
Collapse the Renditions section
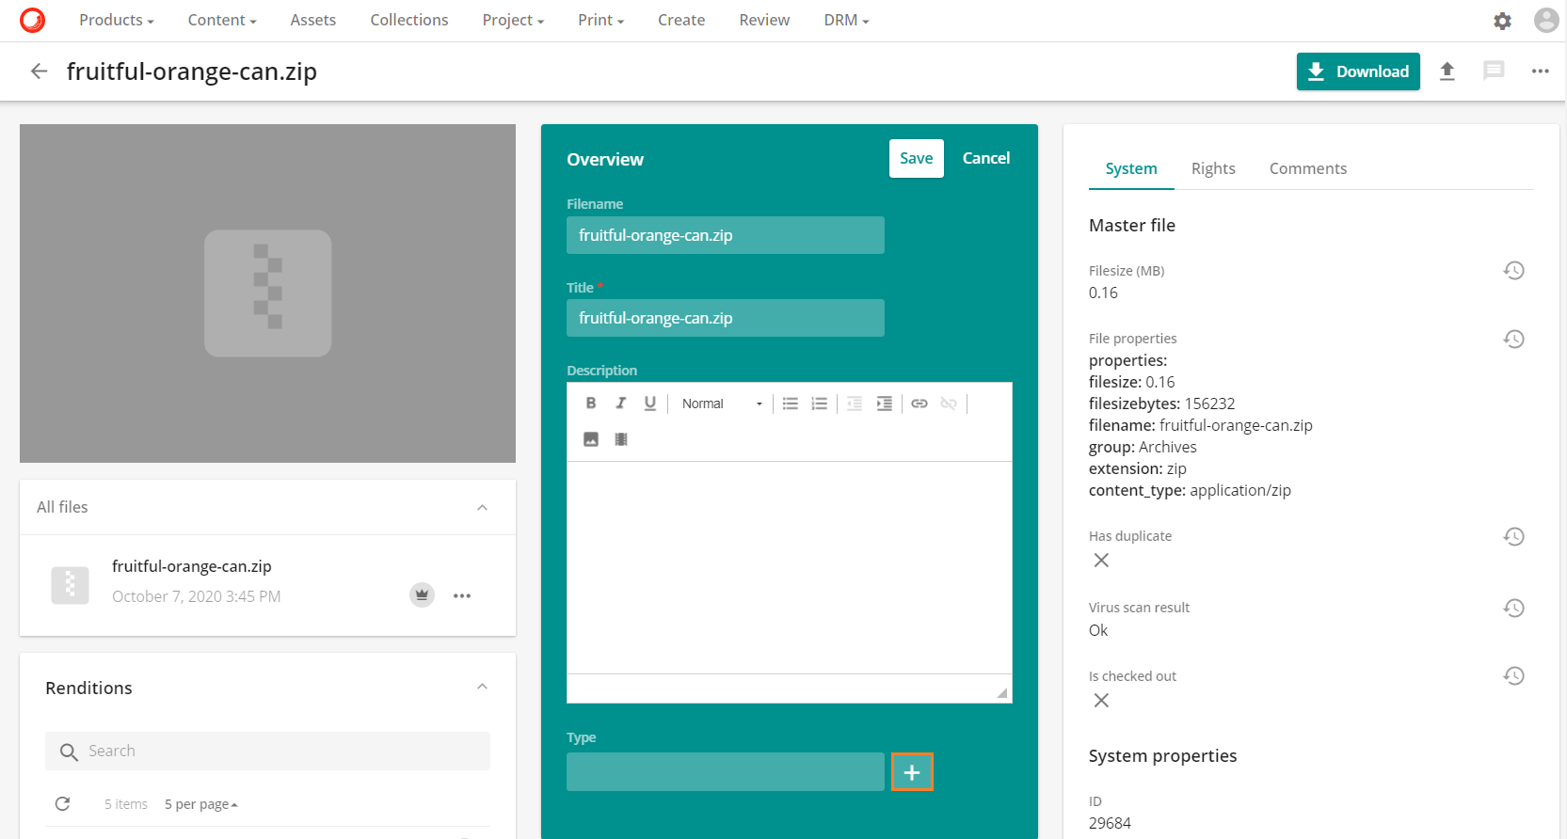482,688
